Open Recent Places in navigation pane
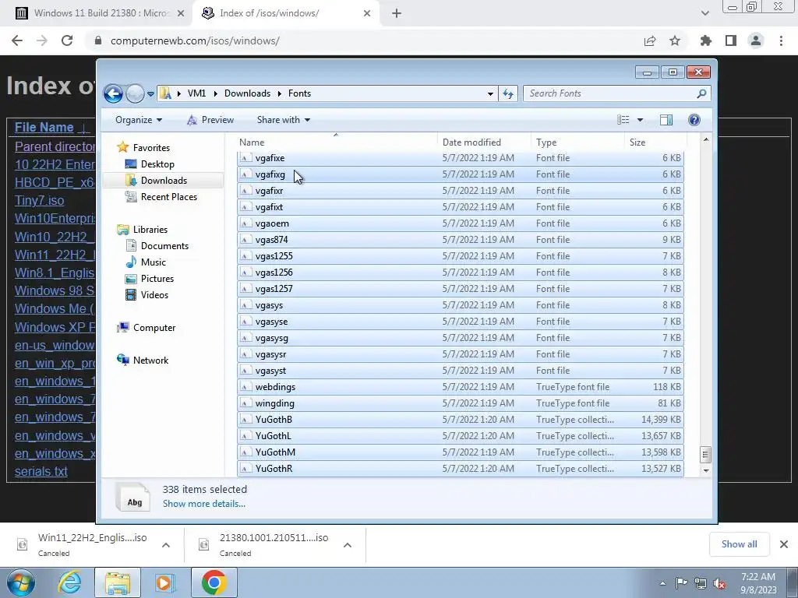Image resolution: width=798 pixels, height=598 pixels. (x=169, y=197)
